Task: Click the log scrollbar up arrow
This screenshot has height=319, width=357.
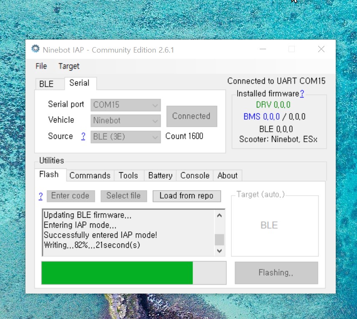Action: tap(220, 215)
